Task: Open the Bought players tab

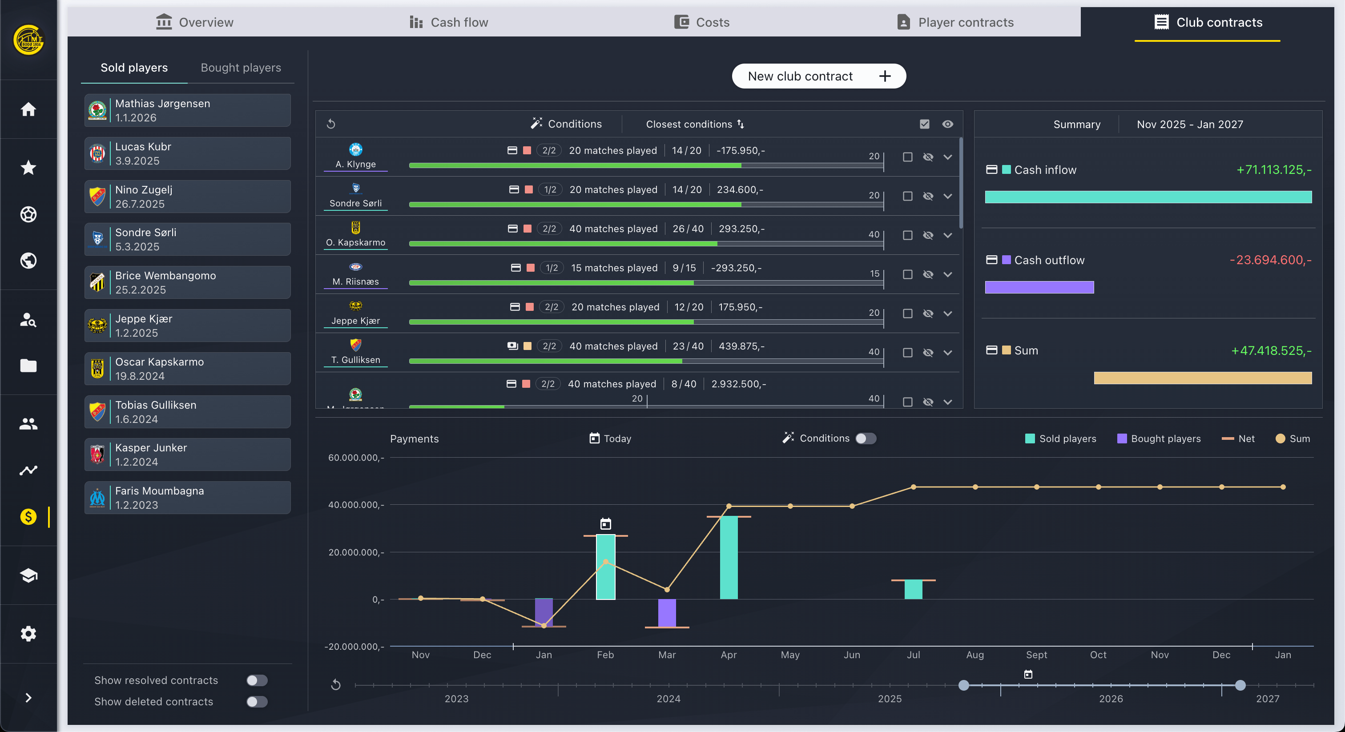Action: coord(241,68)
